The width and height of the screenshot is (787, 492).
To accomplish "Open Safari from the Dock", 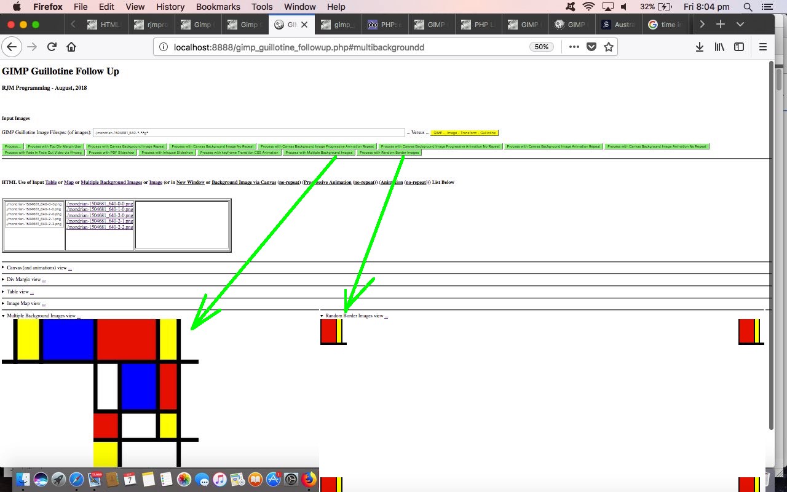I will pos(77,480).
